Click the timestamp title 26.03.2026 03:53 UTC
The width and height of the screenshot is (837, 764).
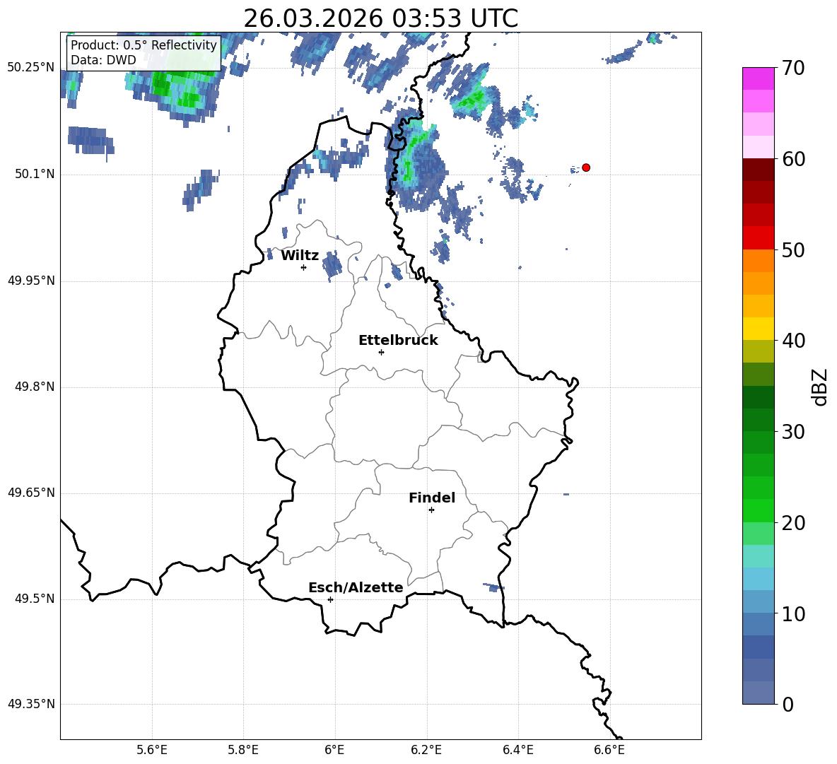click(380, 18)
